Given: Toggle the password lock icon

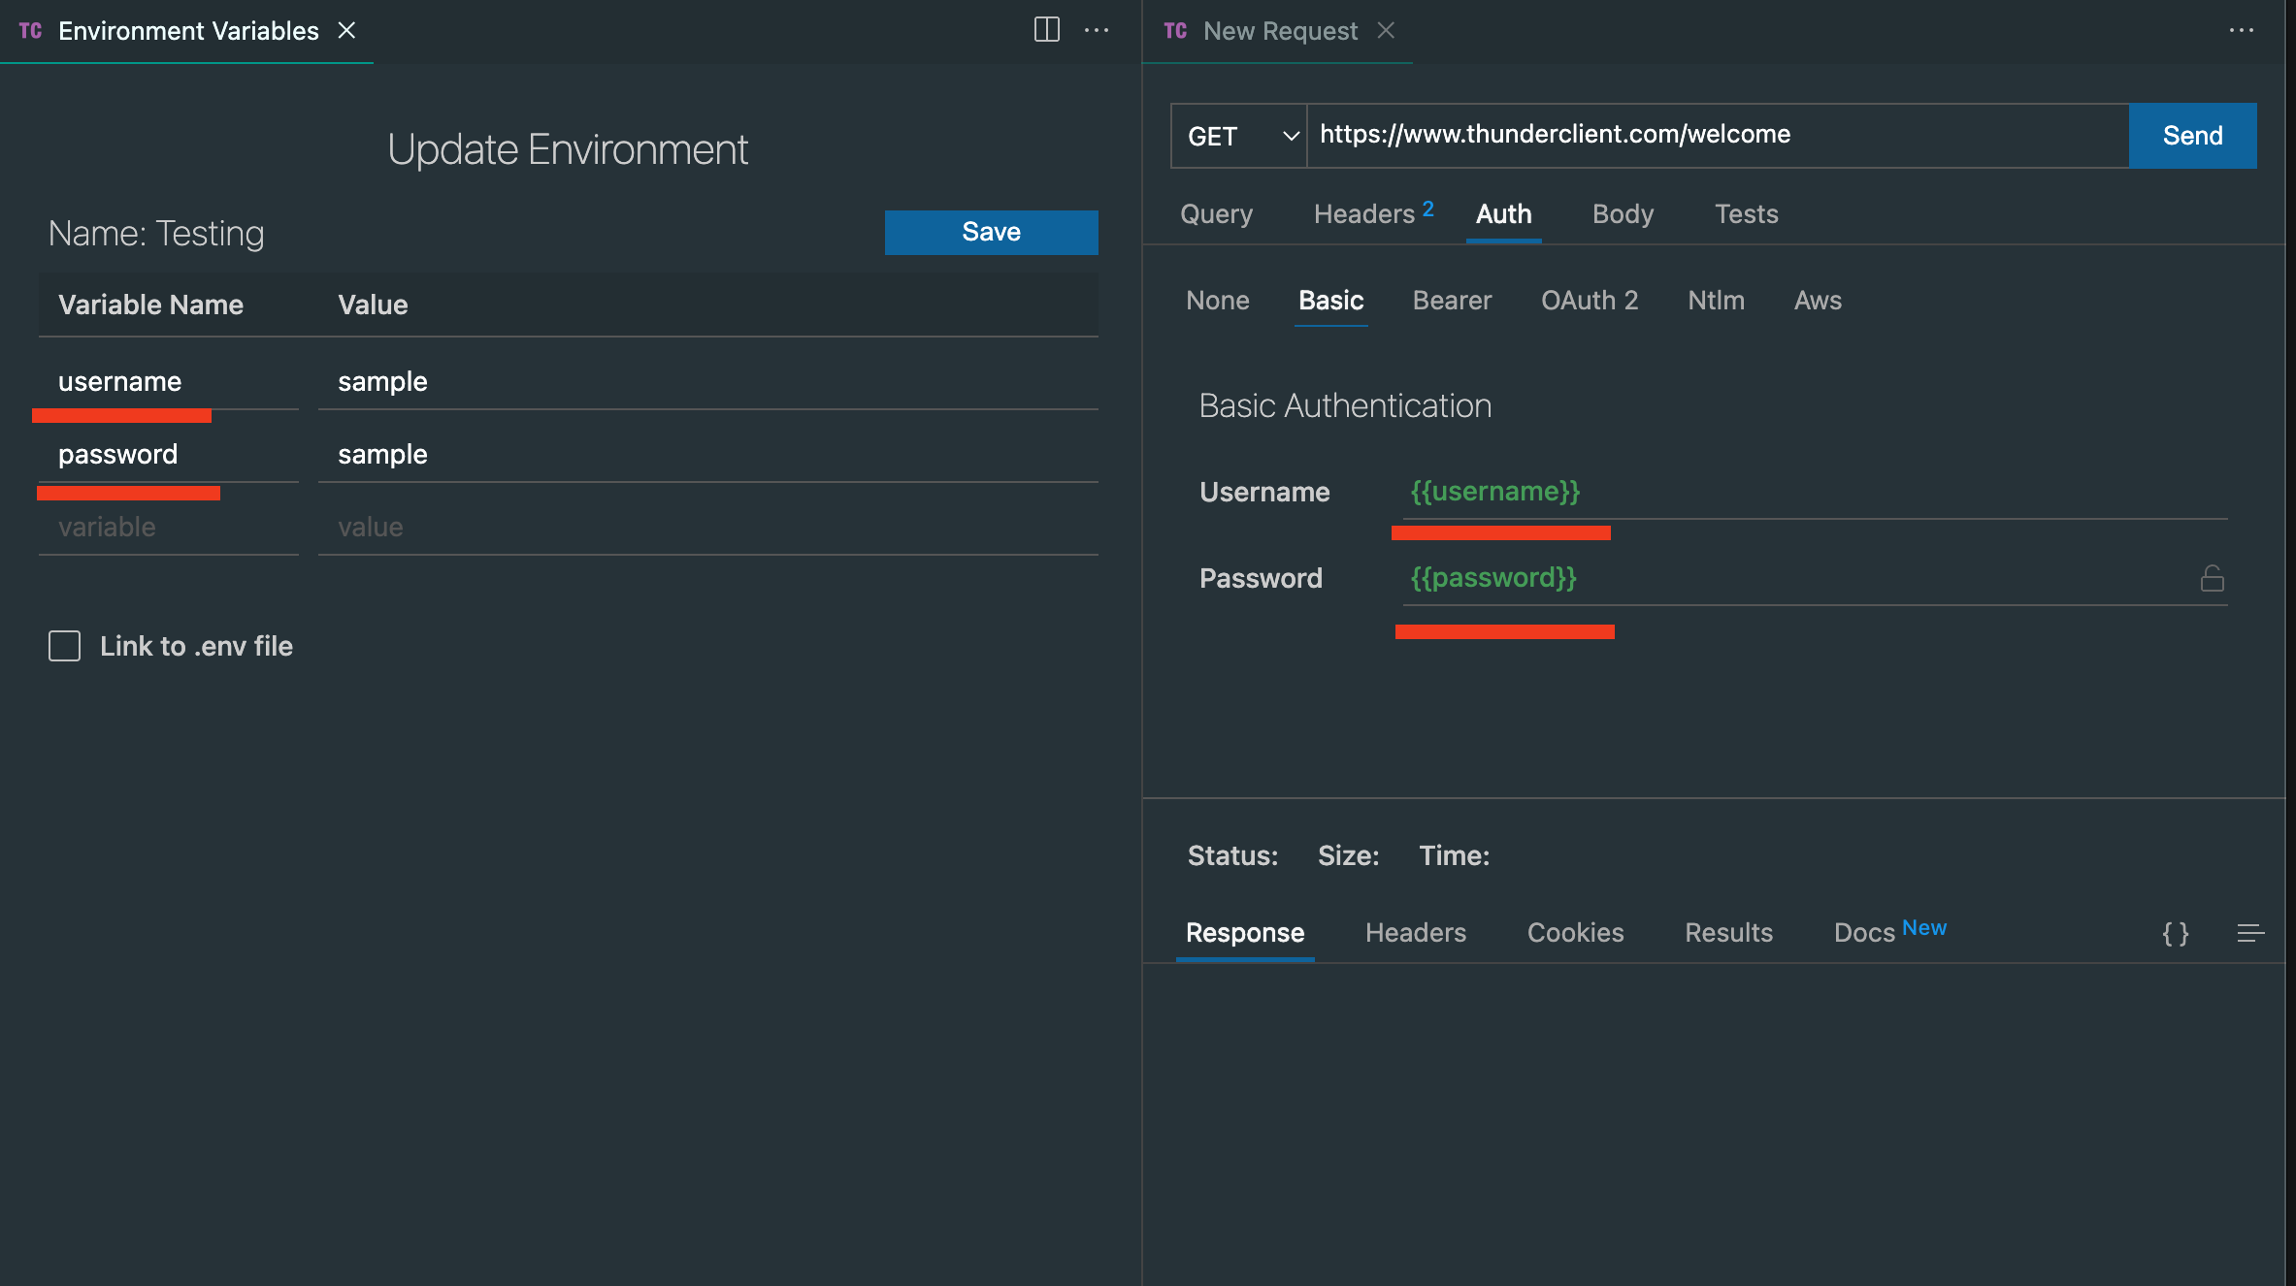Looking at the screenshot, I should (x=2212, y=578).
